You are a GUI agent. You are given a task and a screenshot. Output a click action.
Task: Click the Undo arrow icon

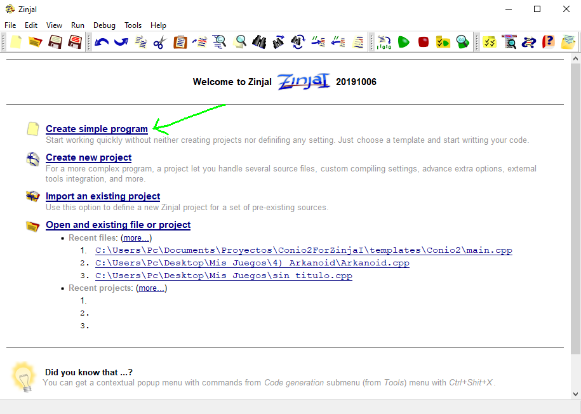(102, 42)
